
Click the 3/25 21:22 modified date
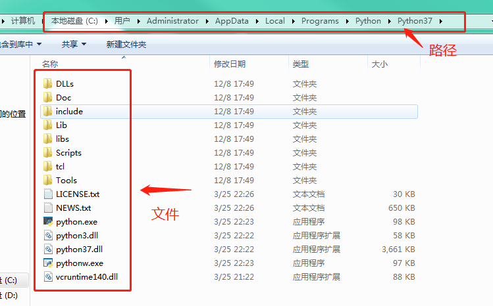234,277
